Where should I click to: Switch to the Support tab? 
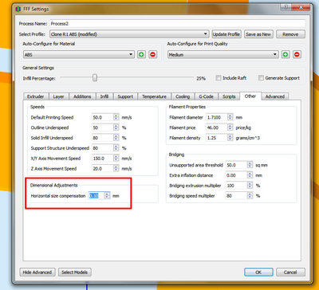(125, 96)
